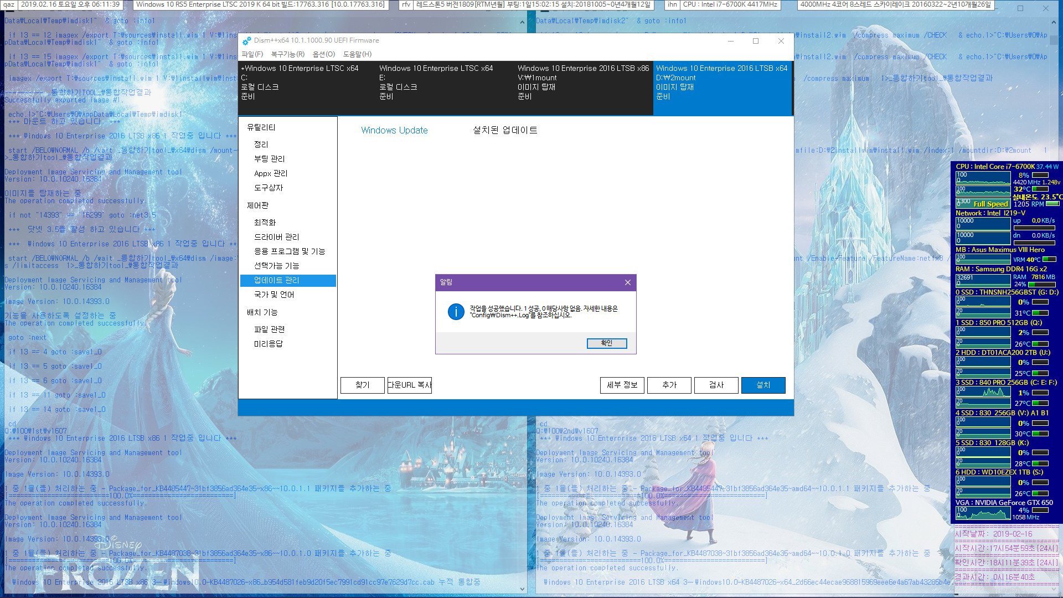The image size is (1063, 598).
Task: Click scroll-up arrow of left console window
Action: pyautogui.click(x=522, y=22)
